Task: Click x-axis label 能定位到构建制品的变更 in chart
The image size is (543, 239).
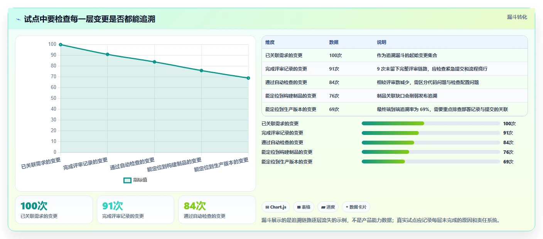Action: [174, 165]
